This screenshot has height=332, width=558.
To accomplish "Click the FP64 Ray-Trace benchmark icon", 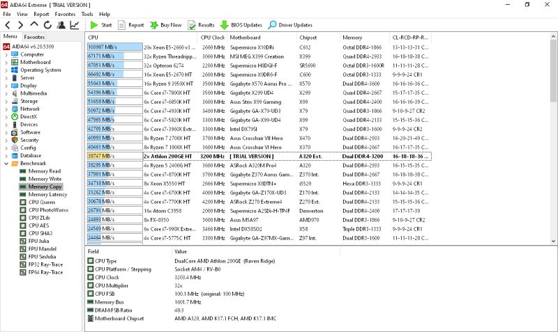I will tap(23, 272).
